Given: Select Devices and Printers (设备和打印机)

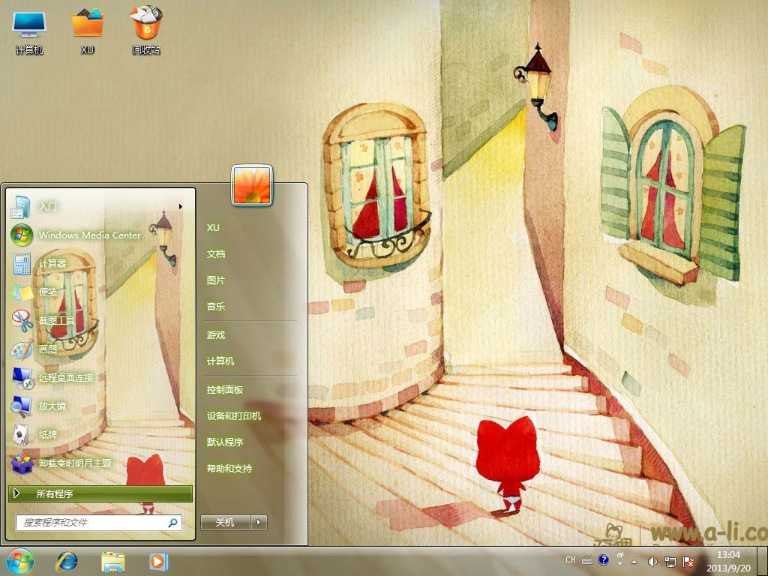Looking at the screenshot, I should (x=234, y=416).
